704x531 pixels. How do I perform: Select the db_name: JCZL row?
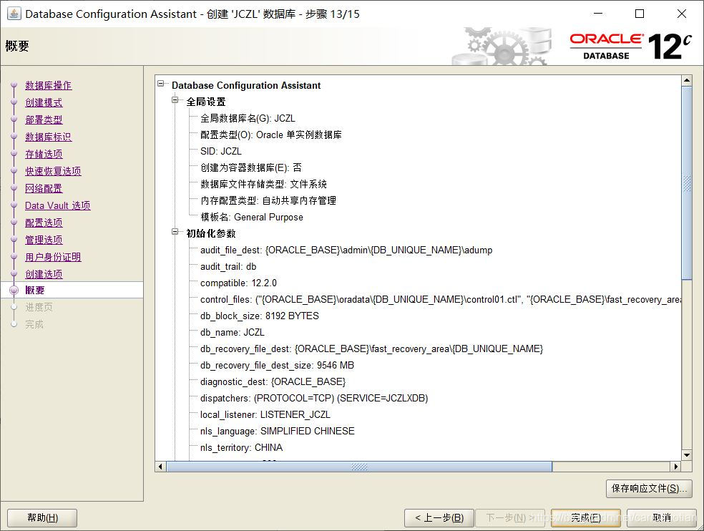233,333
